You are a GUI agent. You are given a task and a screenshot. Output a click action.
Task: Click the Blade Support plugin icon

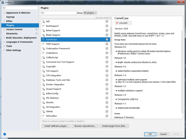[x=43, y=35]
